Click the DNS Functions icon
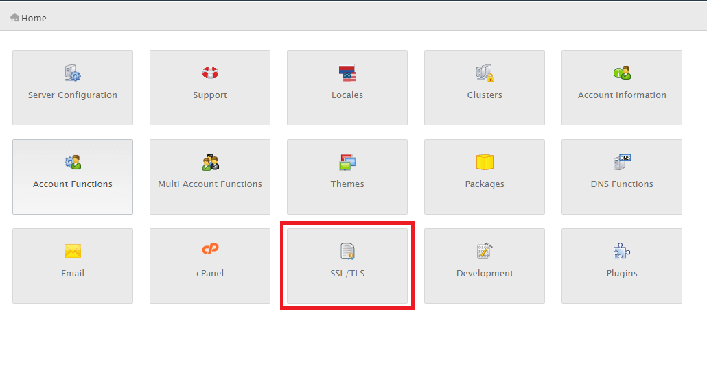This screenshot has width=707, height=373. [622, 163]
